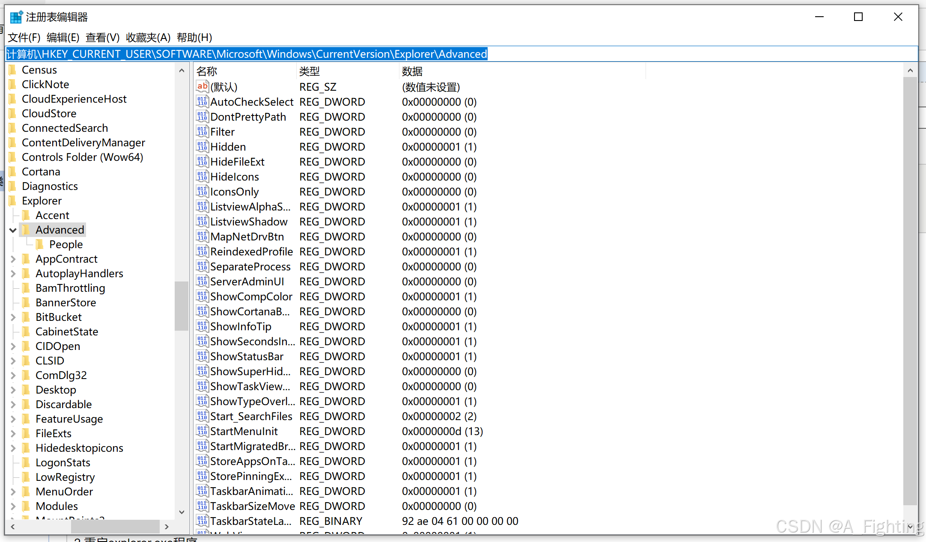Screen dimensions: 926x542
Task: Click the (默认) string value icon
Action: click(202, 87)
